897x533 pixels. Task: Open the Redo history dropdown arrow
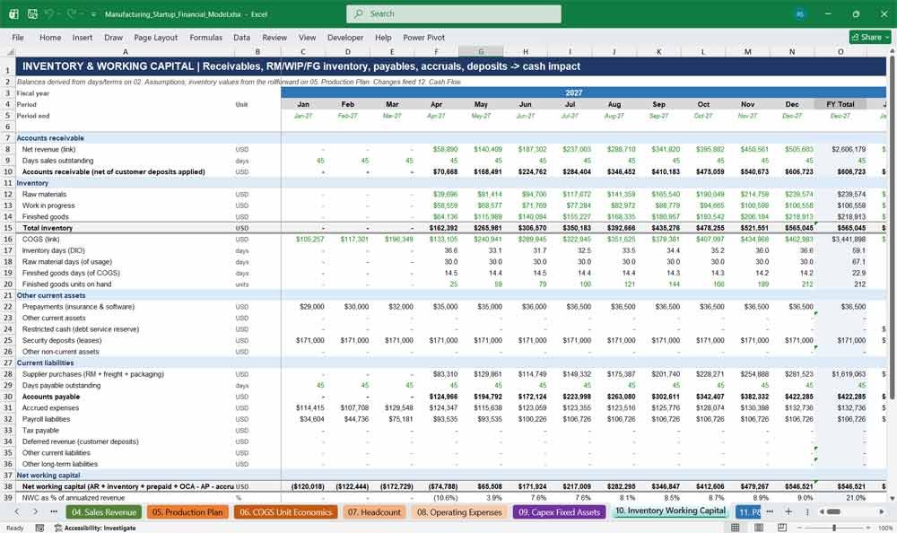coord(83,14)
